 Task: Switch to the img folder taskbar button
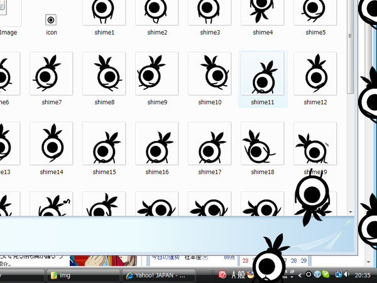[82, 275]
